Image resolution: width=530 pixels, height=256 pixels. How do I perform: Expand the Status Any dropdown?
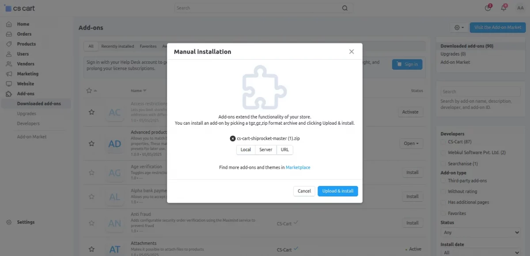pyautogui.click(x=481, y=232)
